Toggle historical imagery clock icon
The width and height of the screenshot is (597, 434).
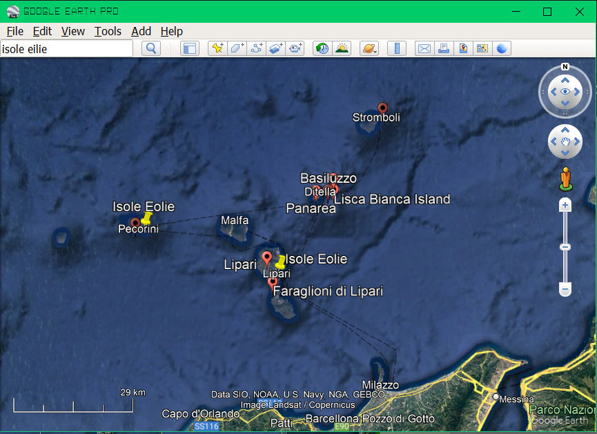(322, 48)
